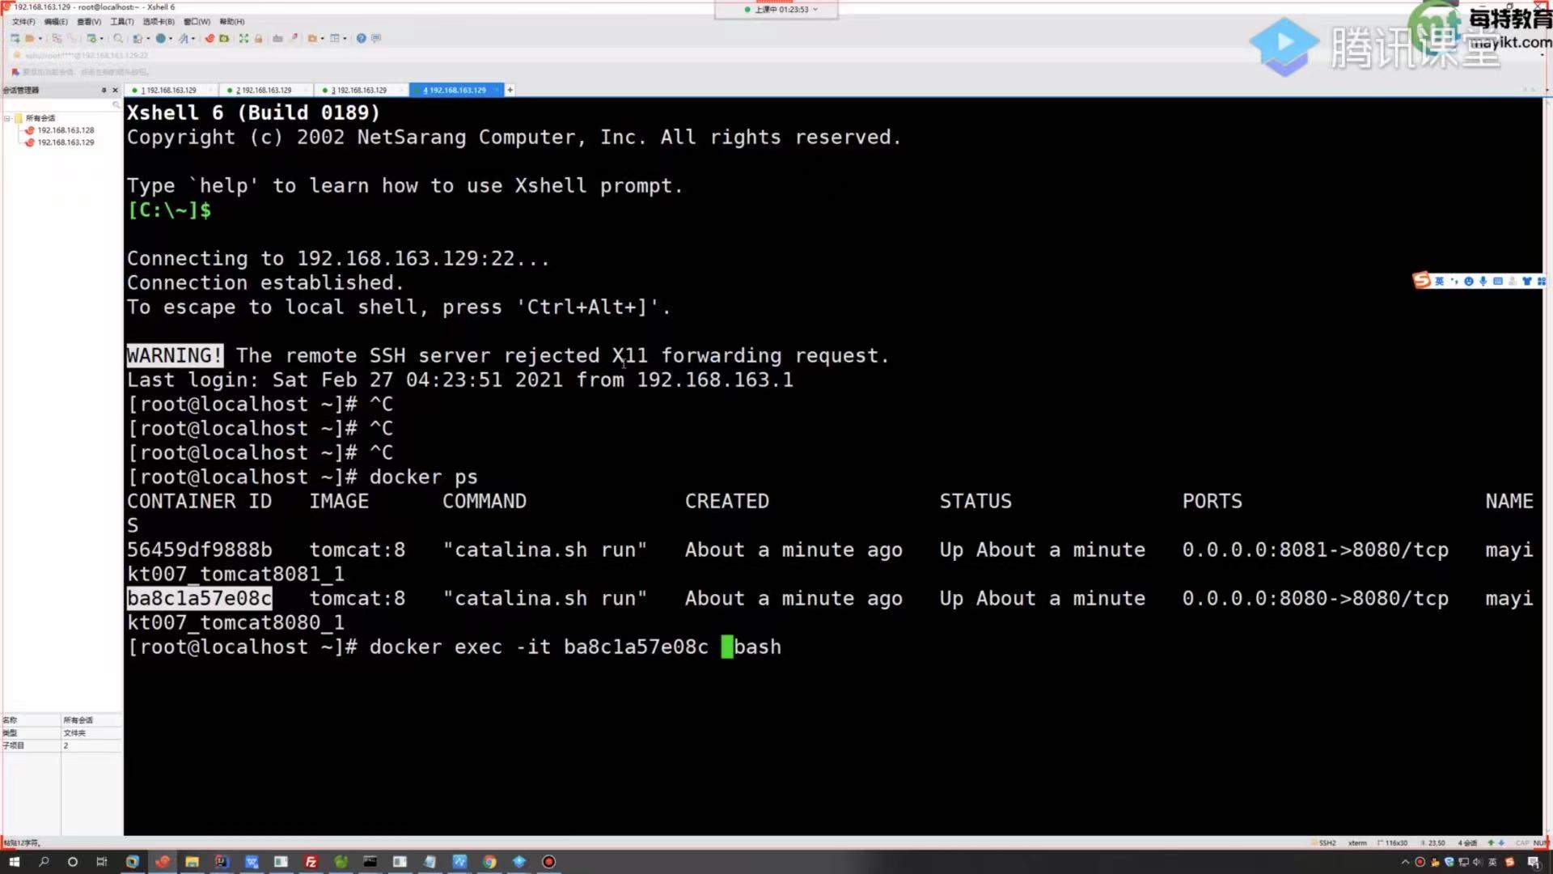Open the Tools (工具) menu
The image size is (1553, 874).
click(122, 22)
